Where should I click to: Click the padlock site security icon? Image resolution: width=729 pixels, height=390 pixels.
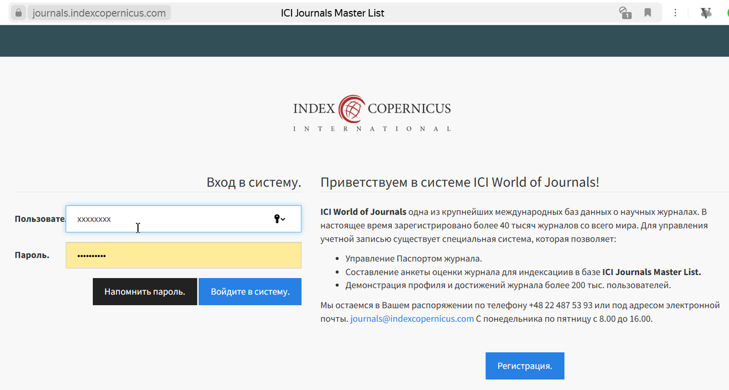[x=18, y=13]
